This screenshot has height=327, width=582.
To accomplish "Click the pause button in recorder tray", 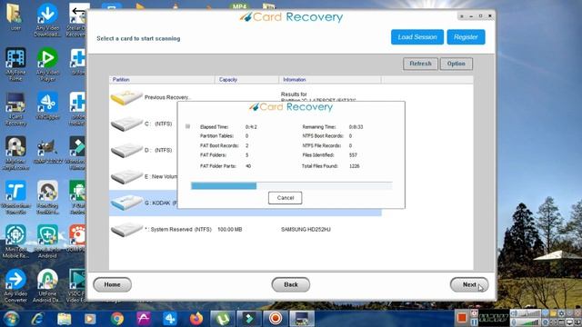I will click(x=474, y=322).
